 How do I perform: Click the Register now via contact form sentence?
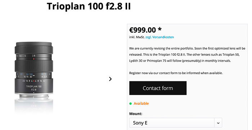pyautogui.click(x=176, y=73)
